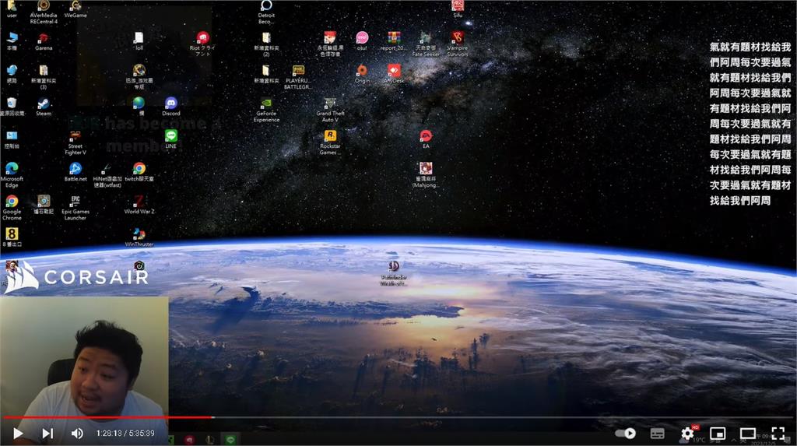Image resolution: width=797 pixels, height=446 pixels.
Task: Open the user folder desktop icon
Action: [12, 9]
